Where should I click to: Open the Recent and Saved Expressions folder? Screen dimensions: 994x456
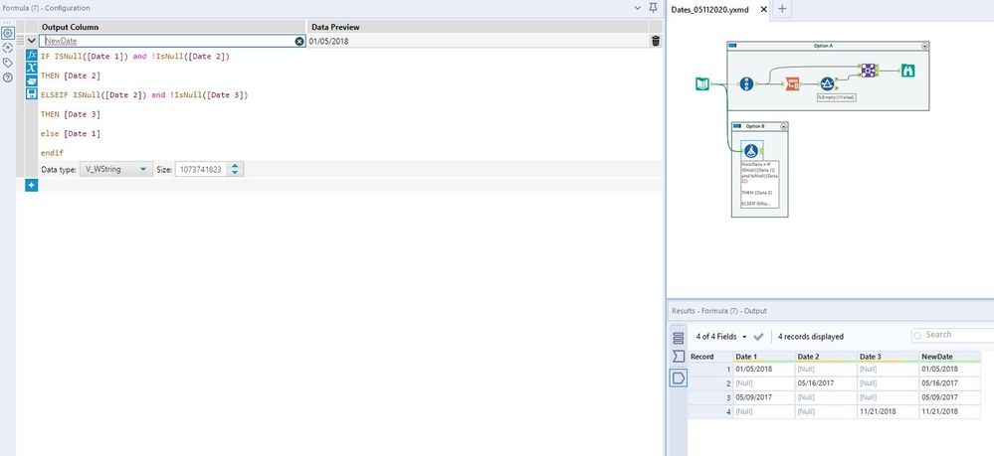point(31,80)
